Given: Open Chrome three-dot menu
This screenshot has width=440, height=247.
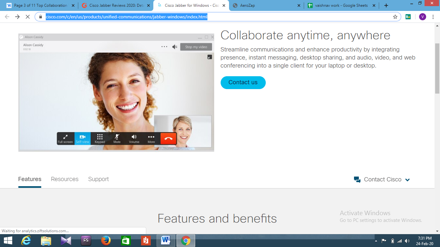Looking at the screenshot, I should pos(433,17).
